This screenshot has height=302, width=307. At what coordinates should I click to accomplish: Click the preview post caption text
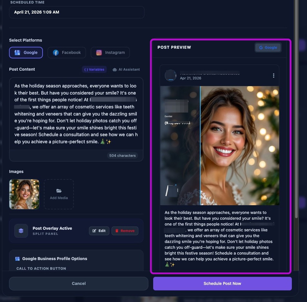219,238
